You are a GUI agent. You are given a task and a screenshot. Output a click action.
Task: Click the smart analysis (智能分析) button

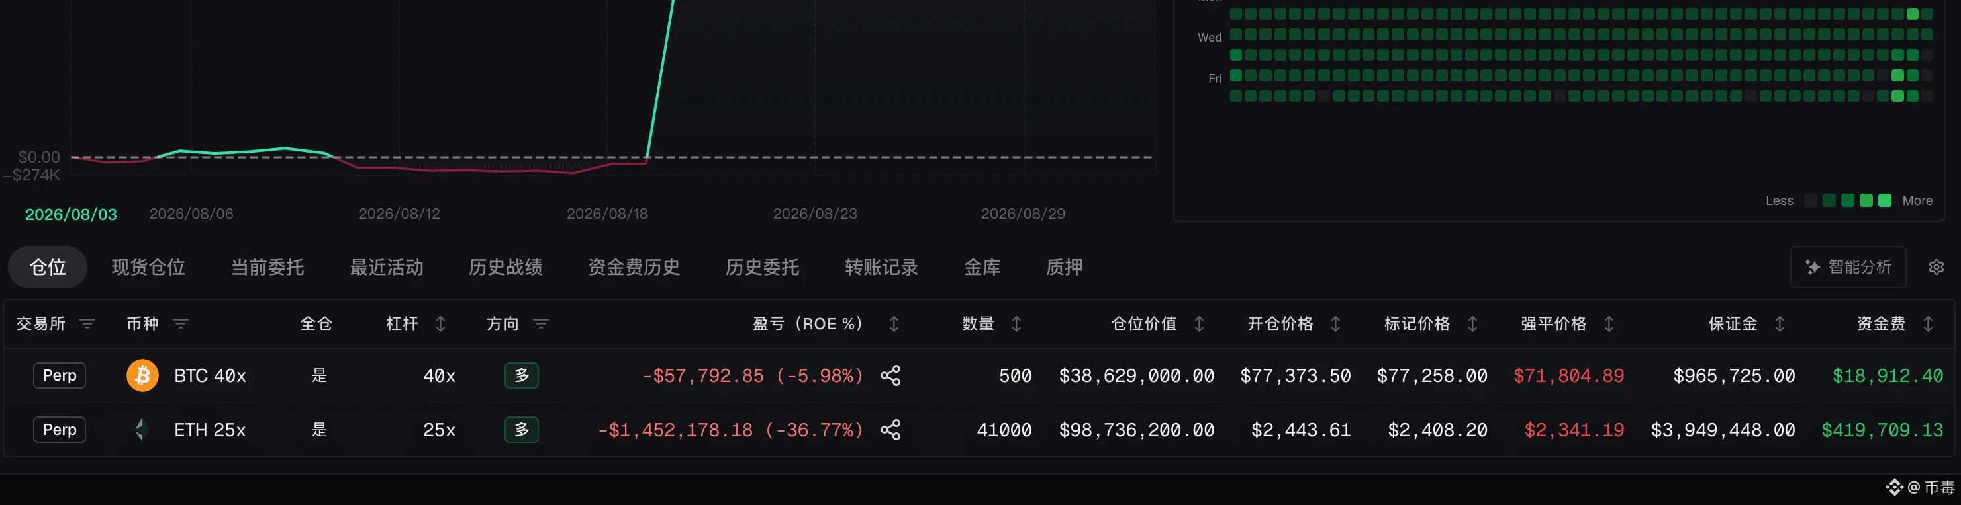[1848, 267]
